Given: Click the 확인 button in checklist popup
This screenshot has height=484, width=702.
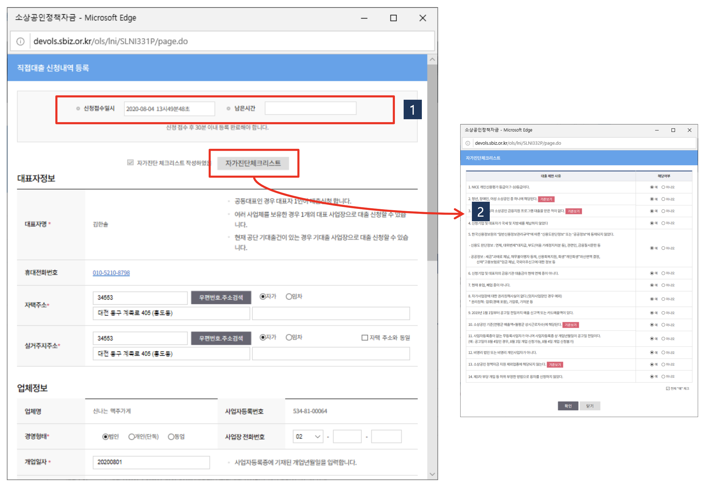Looking at the screenshot, I should 568,406.
